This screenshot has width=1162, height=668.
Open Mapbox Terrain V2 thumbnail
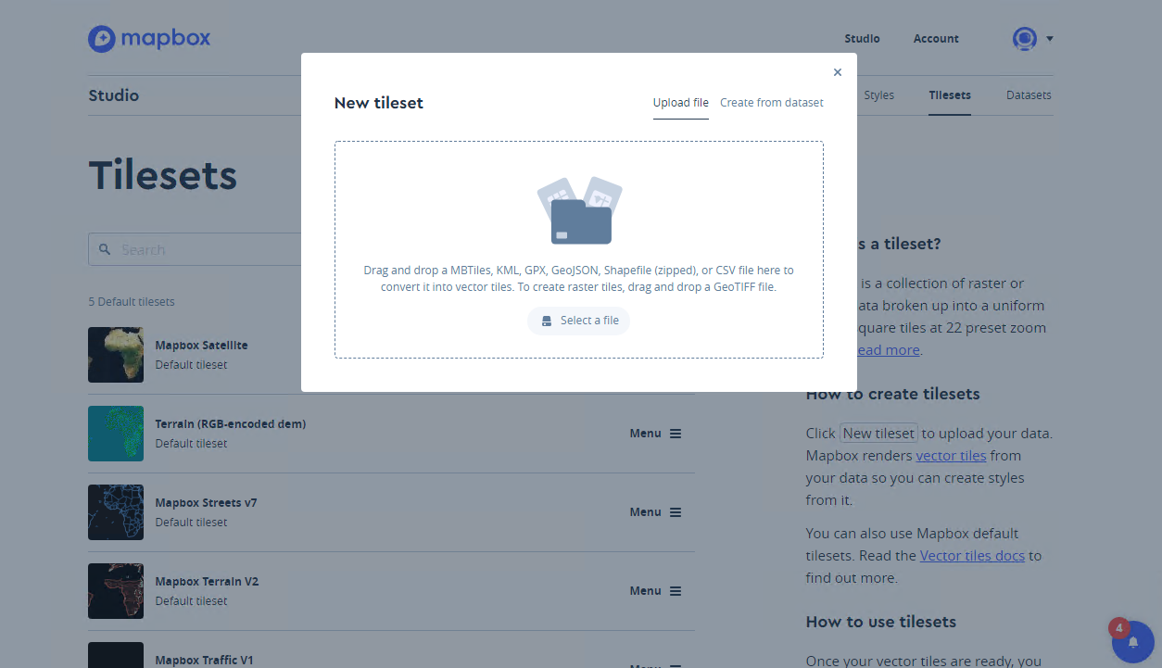pyautogui.click(x=116, y=591)
